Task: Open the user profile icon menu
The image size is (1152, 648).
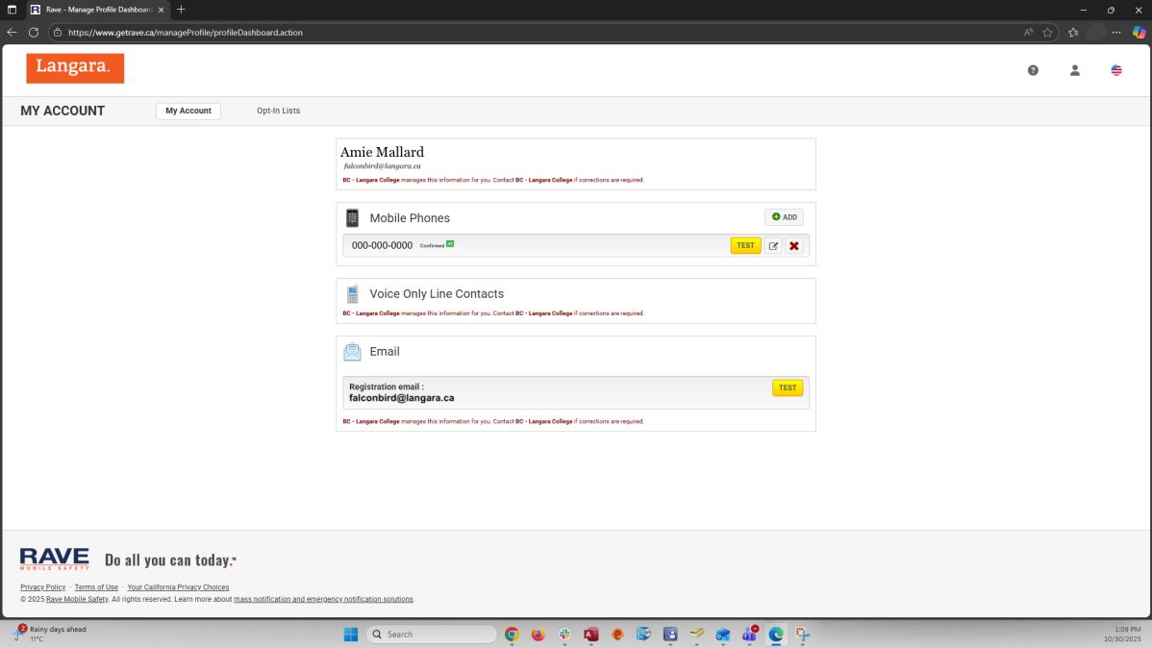Action: [x=1075, y=70]
